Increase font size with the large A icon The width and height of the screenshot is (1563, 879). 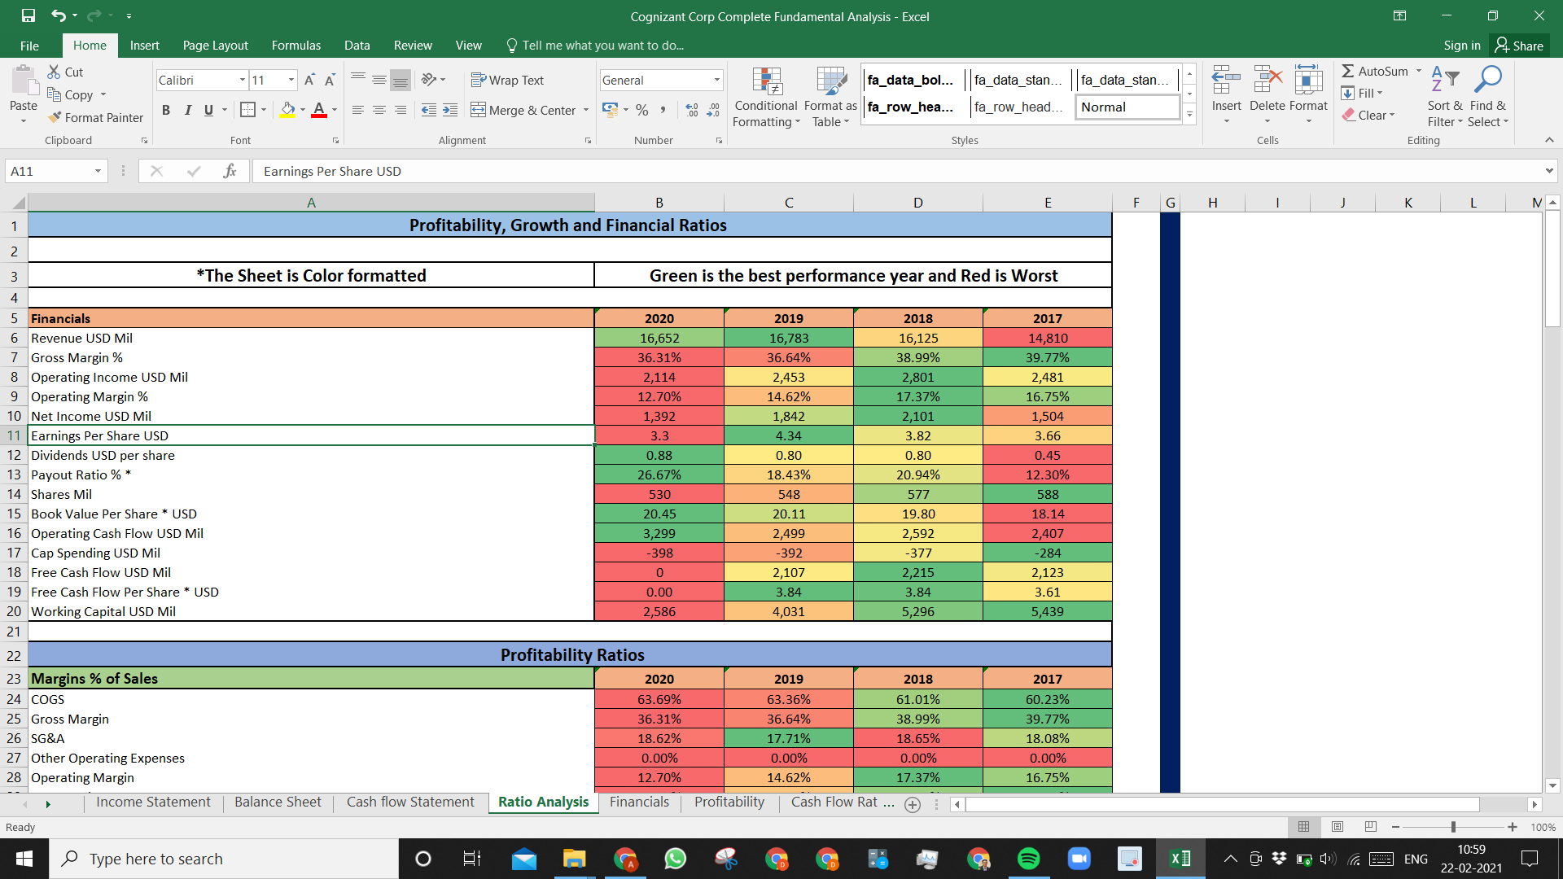(309, 80)
